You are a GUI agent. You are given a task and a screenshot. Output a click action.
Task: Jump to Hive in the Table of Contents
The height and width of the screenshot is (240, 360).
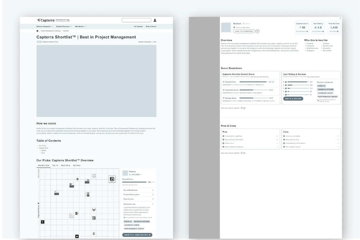tap(43, 153)
